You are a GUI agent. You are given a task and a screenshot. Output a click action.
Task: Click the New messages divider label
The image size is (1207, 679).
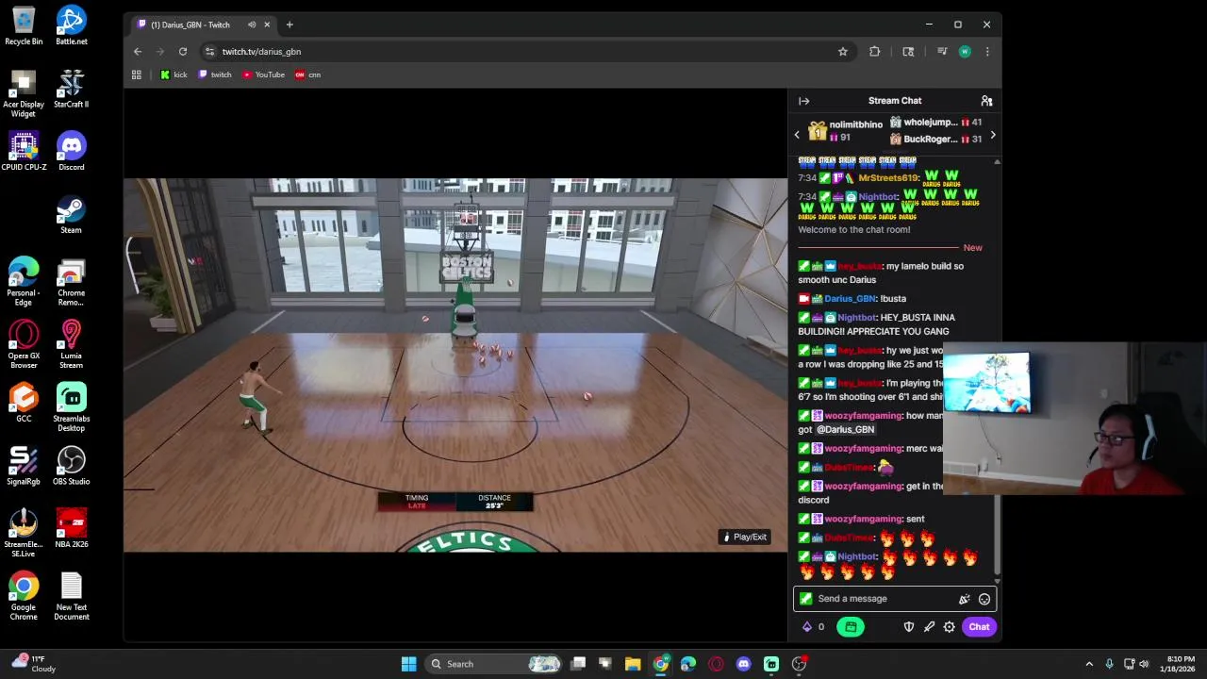tap(972, 247)
